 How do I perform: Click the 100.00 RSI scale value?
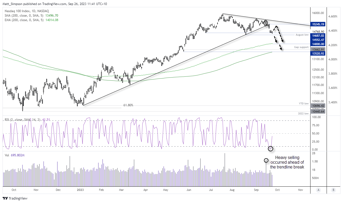[316, 117]
